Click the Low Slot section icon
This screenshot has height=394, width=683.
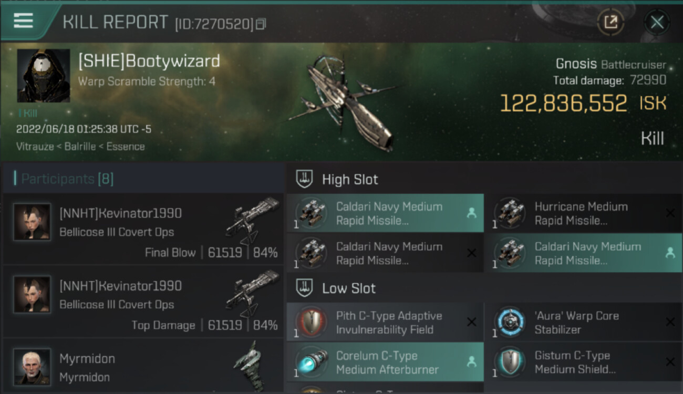tap(305, 288)
